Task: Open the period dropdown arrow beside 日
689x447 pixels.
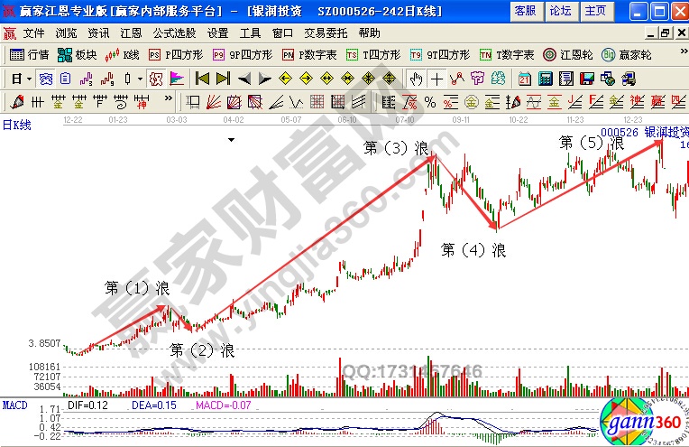Action: click(x=28, y=79)
